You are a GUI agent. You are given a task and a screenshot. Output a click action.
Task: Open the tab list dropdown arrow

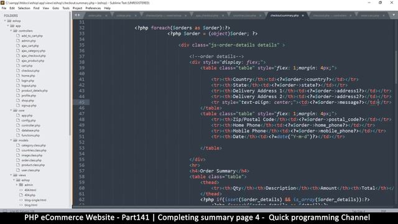(x=394, y=15)
